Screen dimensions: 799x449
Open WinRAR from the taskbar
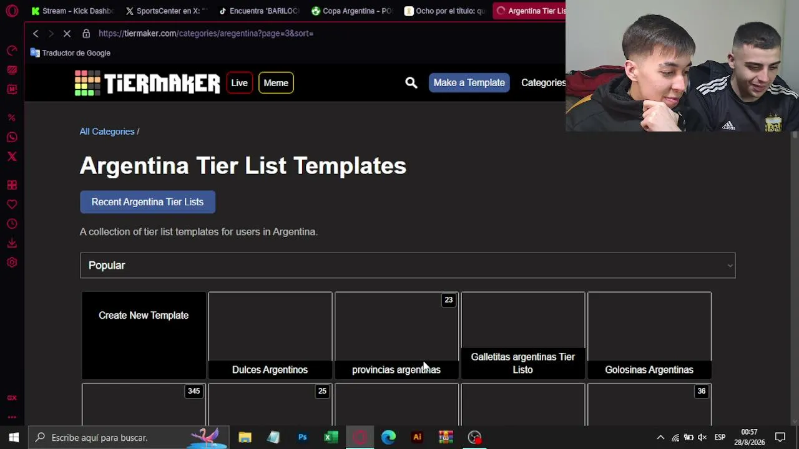click(x=446, y=437)
